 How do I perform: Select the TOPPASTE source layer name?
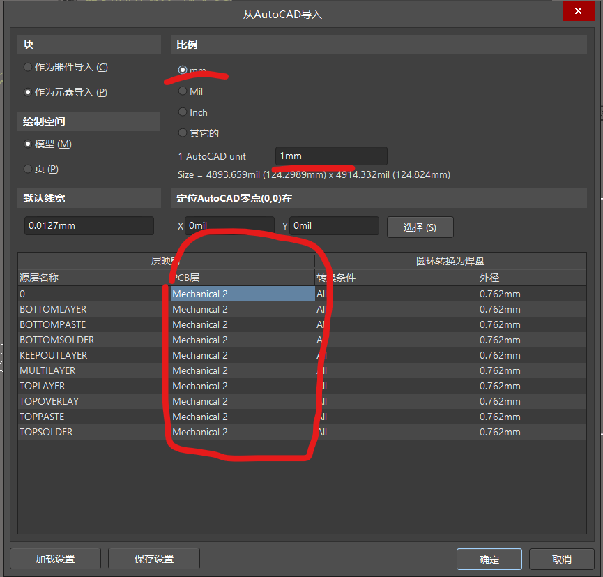pos(42,417)
